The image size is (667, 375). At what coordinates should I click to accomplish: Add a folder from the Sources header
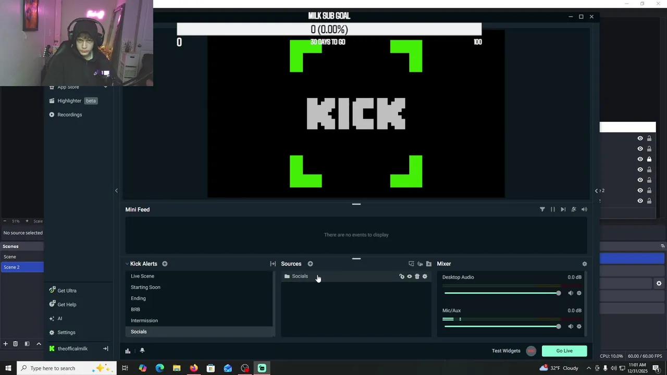click(x=429, y=264)
